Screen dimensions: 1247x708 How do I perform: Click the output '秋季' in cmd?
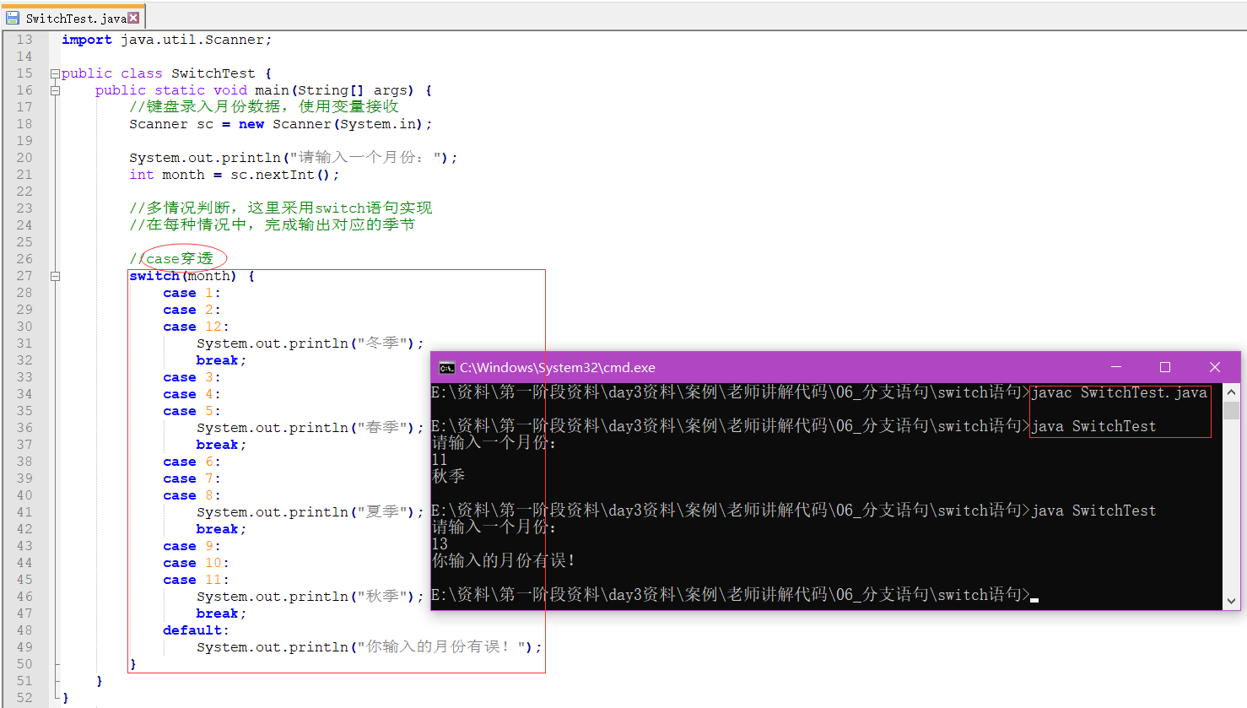pyautogui.click(x=448, y=477)
